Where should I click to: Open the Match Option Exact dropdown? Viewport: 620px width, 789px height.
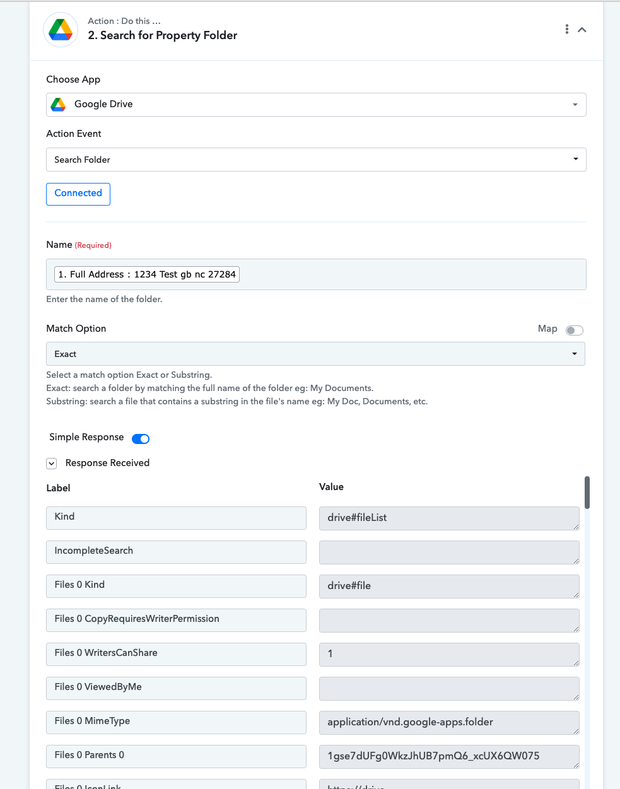coord(315,354)
